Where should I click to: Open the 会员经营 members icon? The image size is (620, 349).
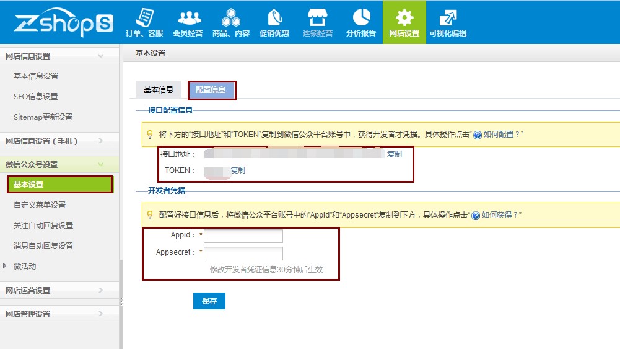[x=189, y=18]
